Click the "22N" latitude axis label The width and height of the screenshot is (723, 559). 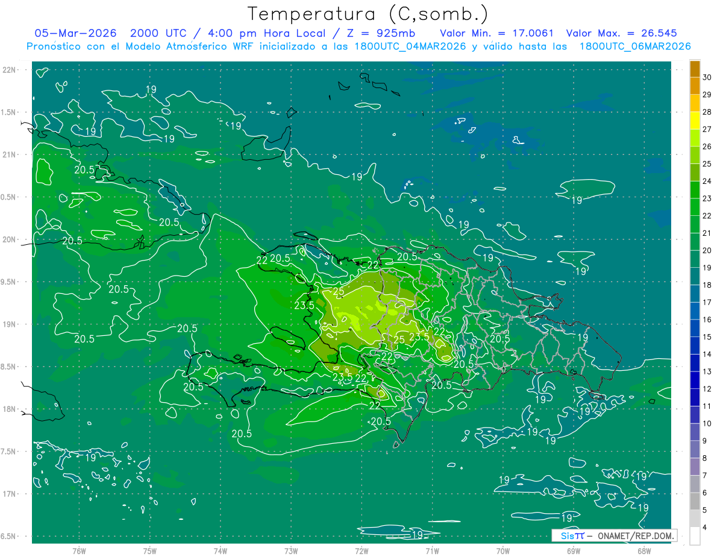(x=10, y=69)
